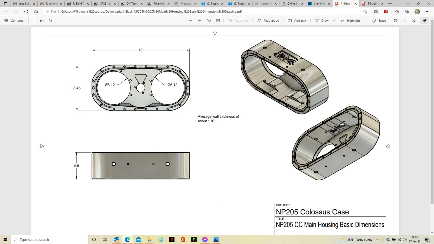Open Edge settings and more menu
This screenshot has height=244, width=434.
(427, 12)
